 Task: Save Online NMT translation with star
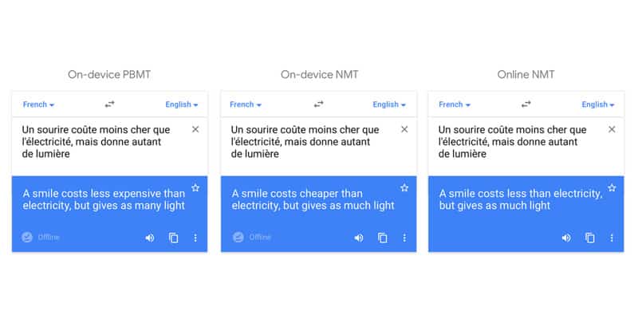tap(612, 188)
